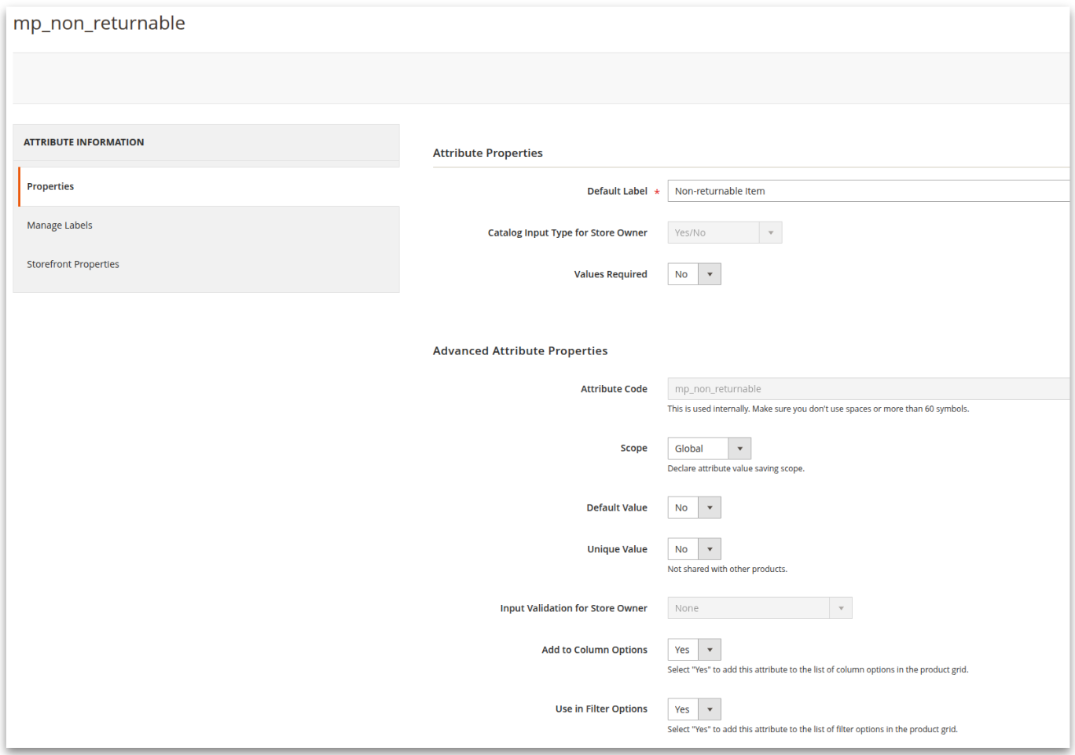1075x755 pixels.
Task: Open the Add to Column Options dropdown
Action: (709, 649)
